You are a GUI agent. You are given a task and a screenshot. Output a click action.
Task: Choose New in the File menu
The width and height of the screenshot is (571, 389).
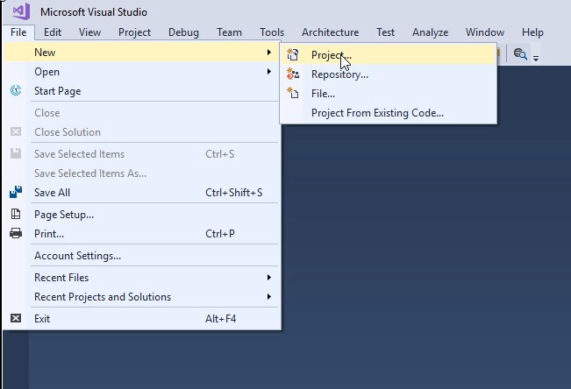point(141,52)
